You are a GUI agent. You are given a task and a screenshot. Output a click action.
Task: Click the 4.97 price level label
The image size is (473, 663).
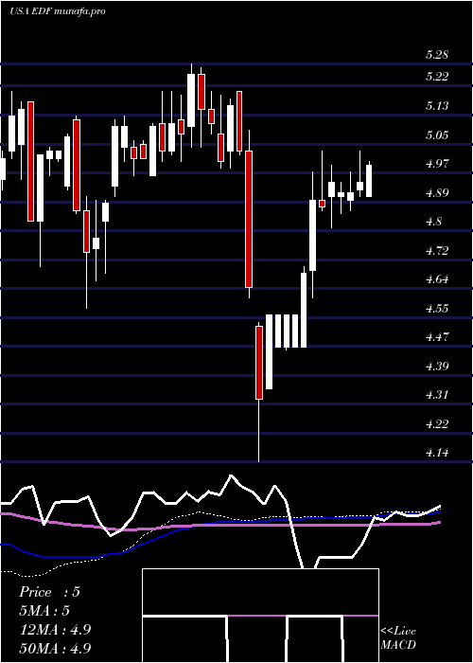coord(437,164)
